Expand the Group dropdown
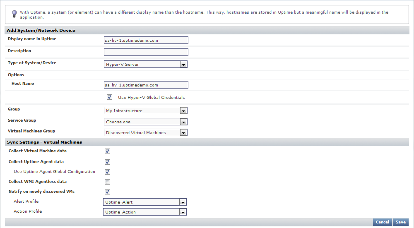This screenshot has height=228, width=414. point(145,111)
